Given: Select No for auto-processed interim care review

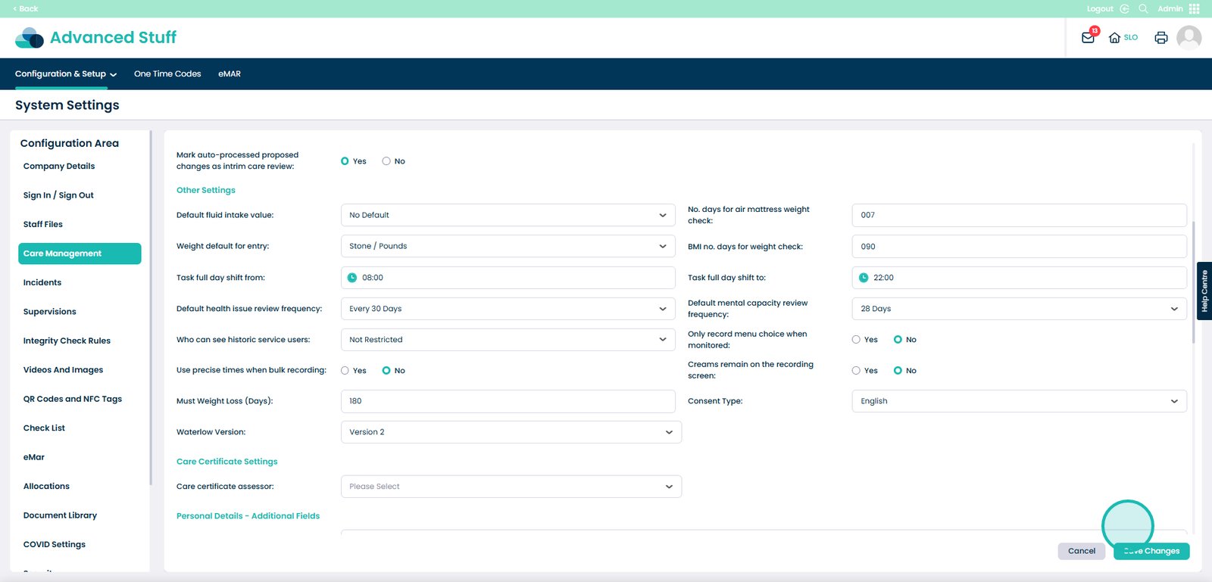Looking at the screenshot, I should coord(386,161).
